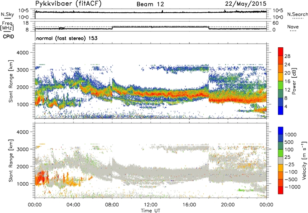This screenshot has width=308, height=213.
Task: Click the -1000 label on Velocity colorbar
Action: pyautogui.click(x=293, y=187)
